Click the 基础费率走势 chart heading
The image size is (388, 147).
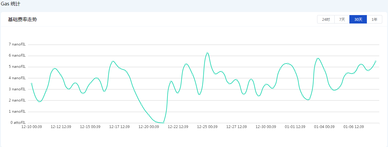(22, 20)
